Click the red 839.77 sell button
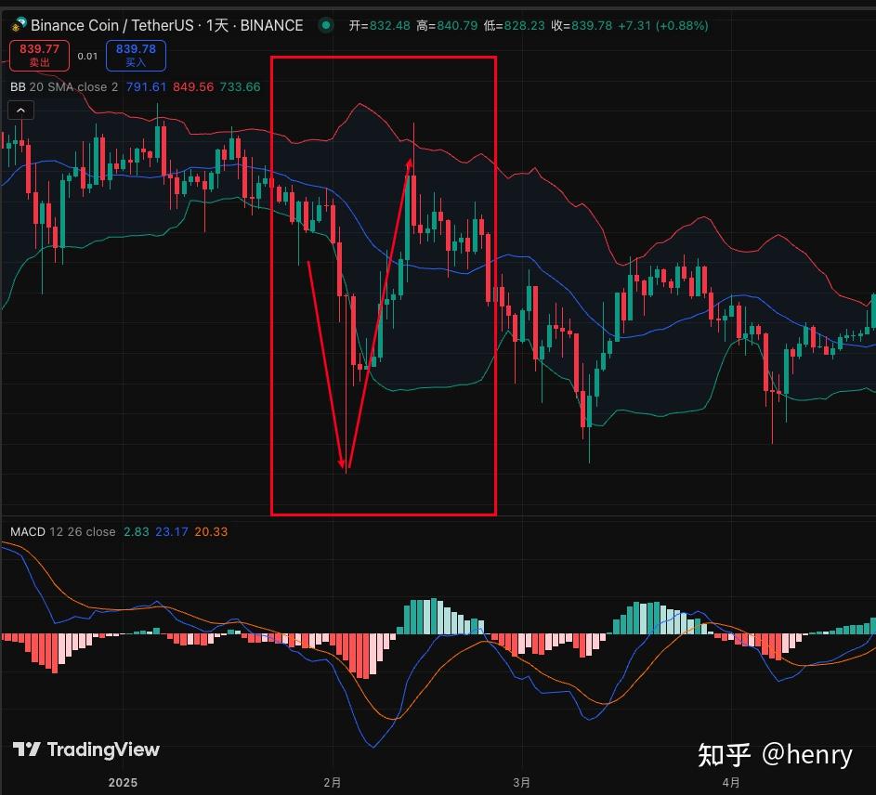This screenshot has height=795, width=876. [40, 56]
